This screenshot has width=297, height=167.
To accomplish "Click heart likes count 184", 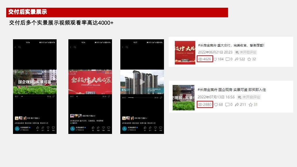I will pyautogui.click(x=219, y=59).
